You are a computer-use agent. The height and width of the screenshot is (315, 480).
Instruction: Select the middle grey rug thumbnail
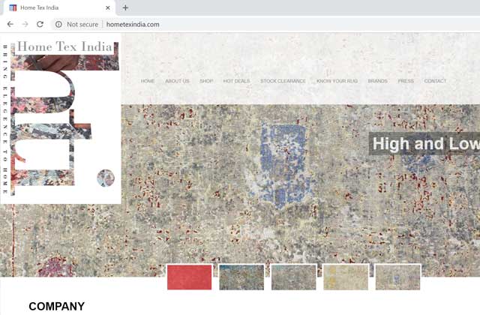(x=293, y=277)
